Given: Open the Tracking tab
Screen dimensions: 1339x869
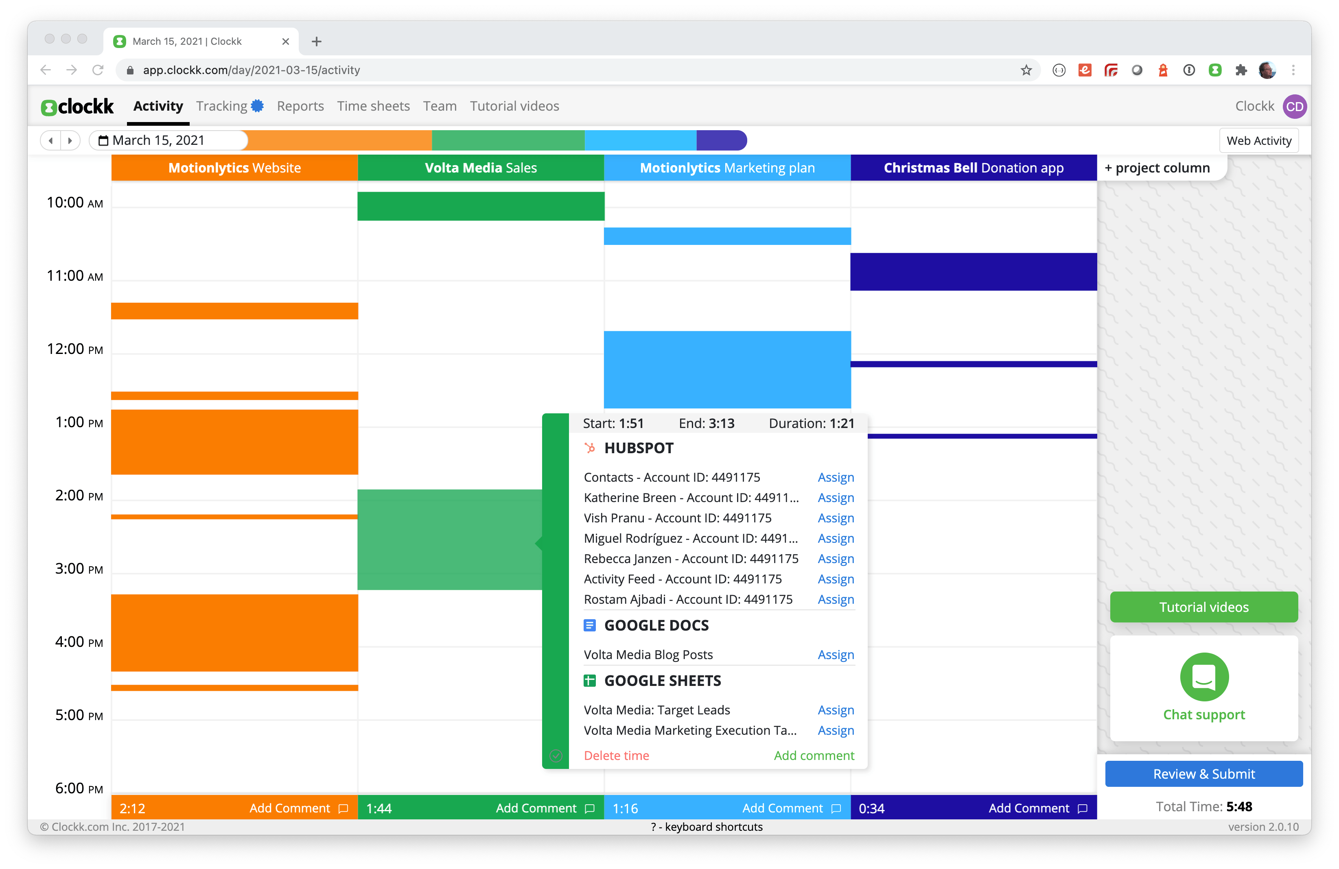Looking at the screenshot, I should [222, 106].
